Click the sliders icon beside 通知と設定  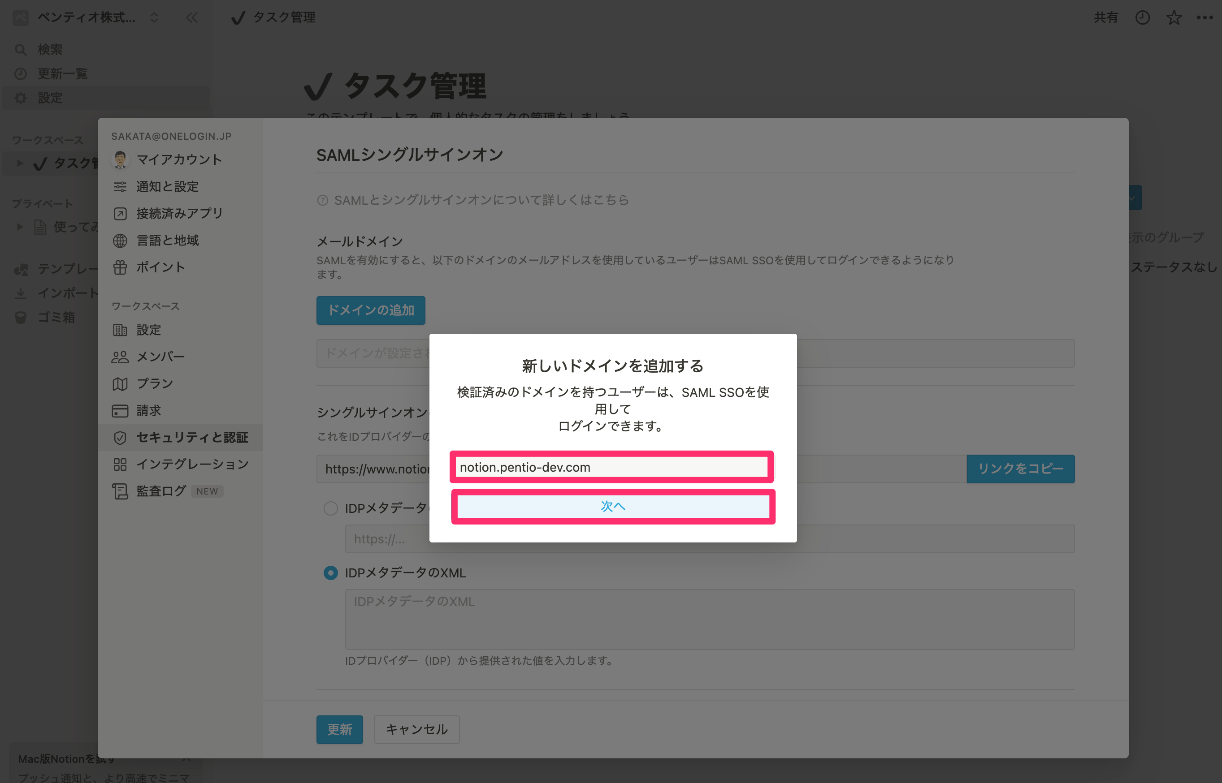pyautogui.click(x=120, y=187)
